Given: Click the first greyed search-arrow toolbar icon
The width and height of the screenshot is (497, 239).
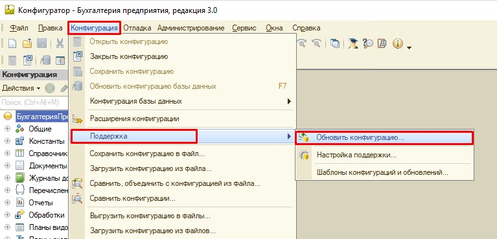Looking at the screenshot, I should tap(302, 43).
